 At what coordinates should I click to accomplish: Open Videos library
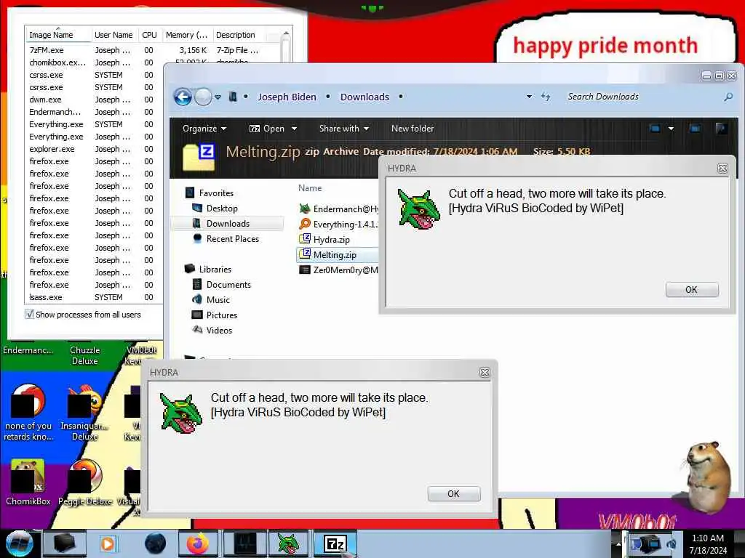pos(219,331)
